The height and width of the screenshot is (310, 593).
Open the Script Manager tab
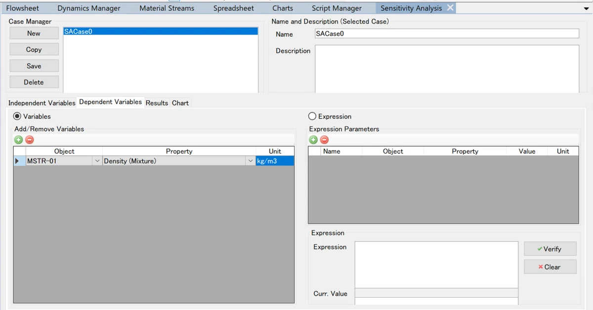coord(337,8)
